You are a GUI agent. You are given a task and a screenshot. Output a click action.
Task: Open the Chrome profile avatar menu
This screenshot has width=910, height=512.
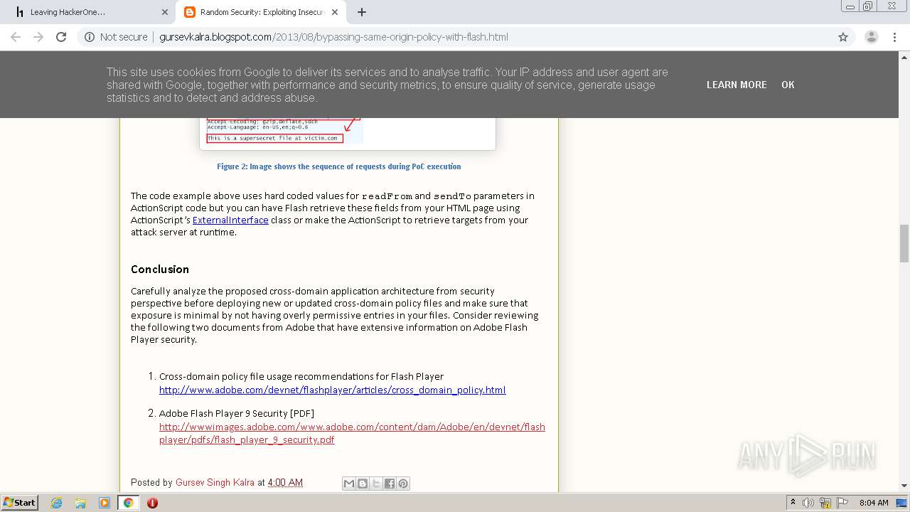pyautogui.click(x=871, y=37)
